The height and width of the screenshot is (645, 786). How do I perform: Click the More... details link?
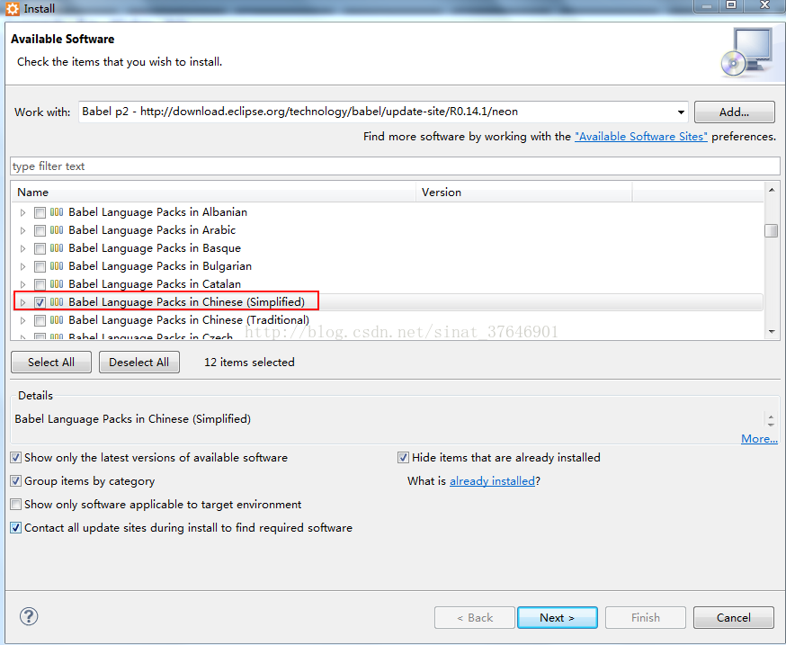click(x=759, y=439)
